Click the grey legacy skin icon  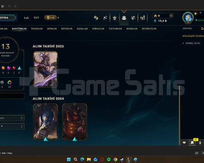(2, 82)
